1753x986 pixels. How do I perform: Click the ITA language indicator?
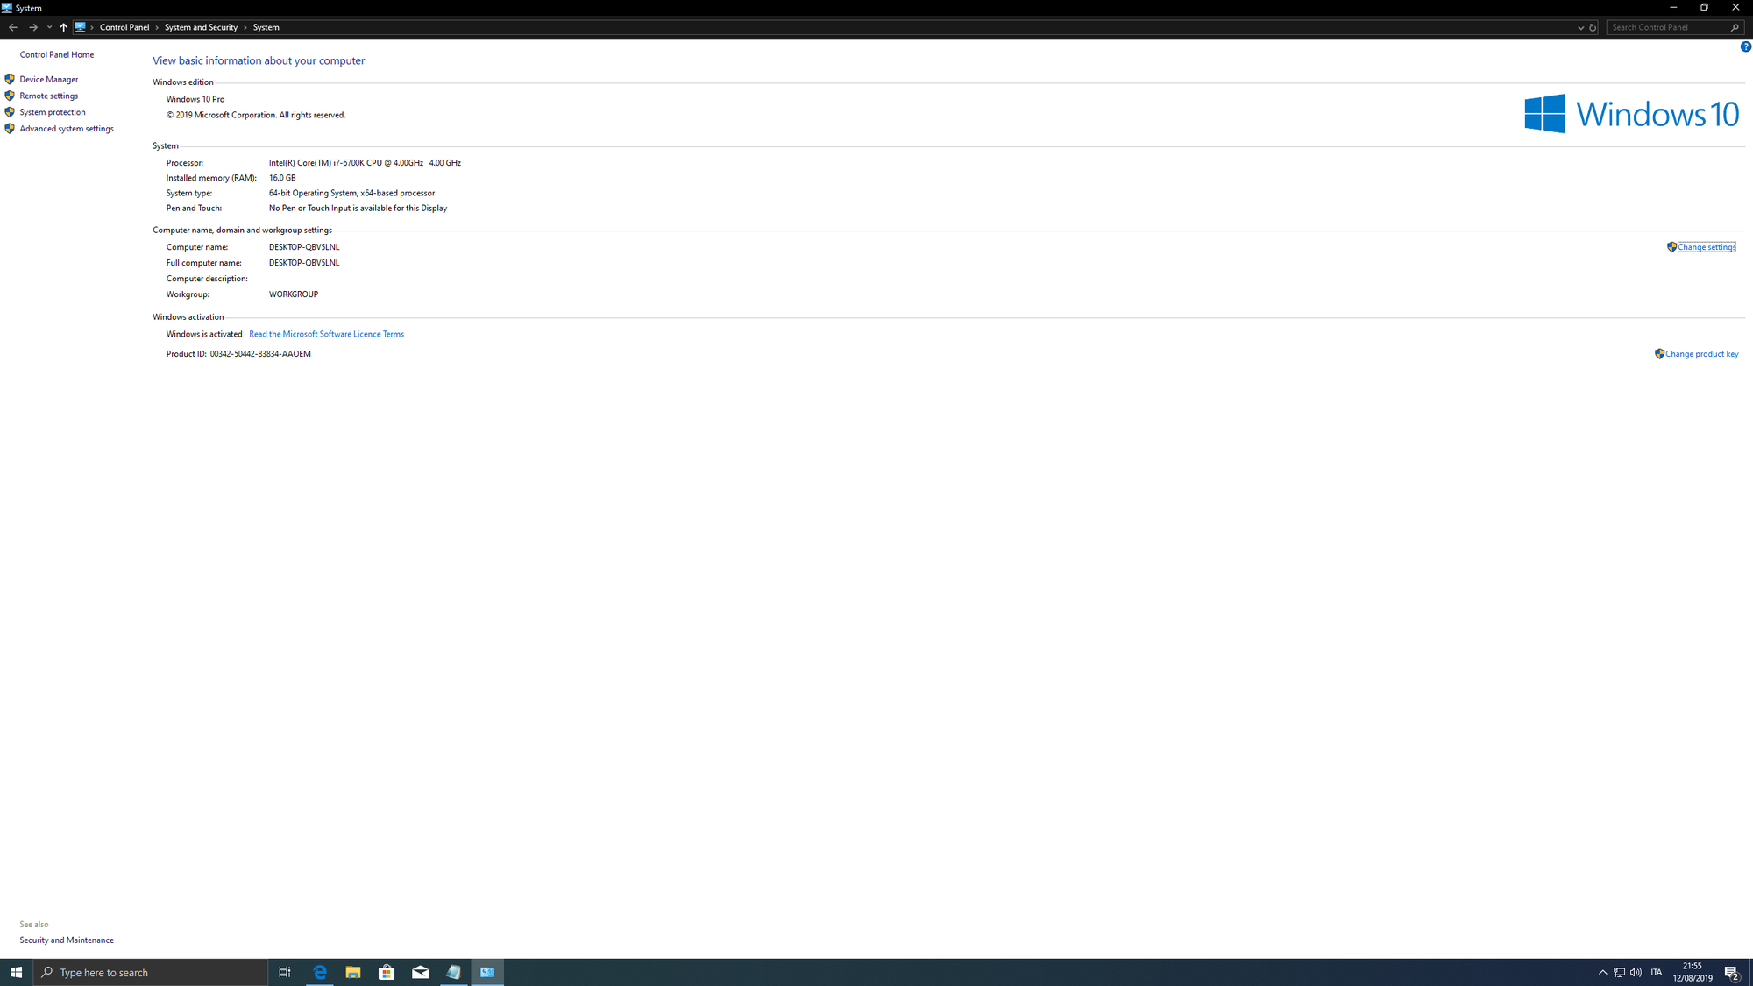pos(1657,972)
